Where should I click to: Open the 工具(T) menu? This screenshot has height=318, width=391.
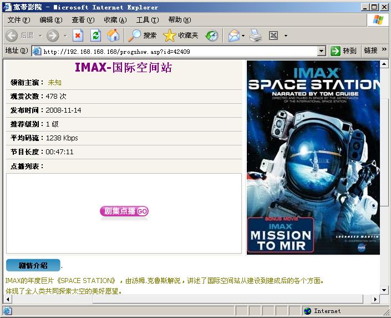pos(148,20)
